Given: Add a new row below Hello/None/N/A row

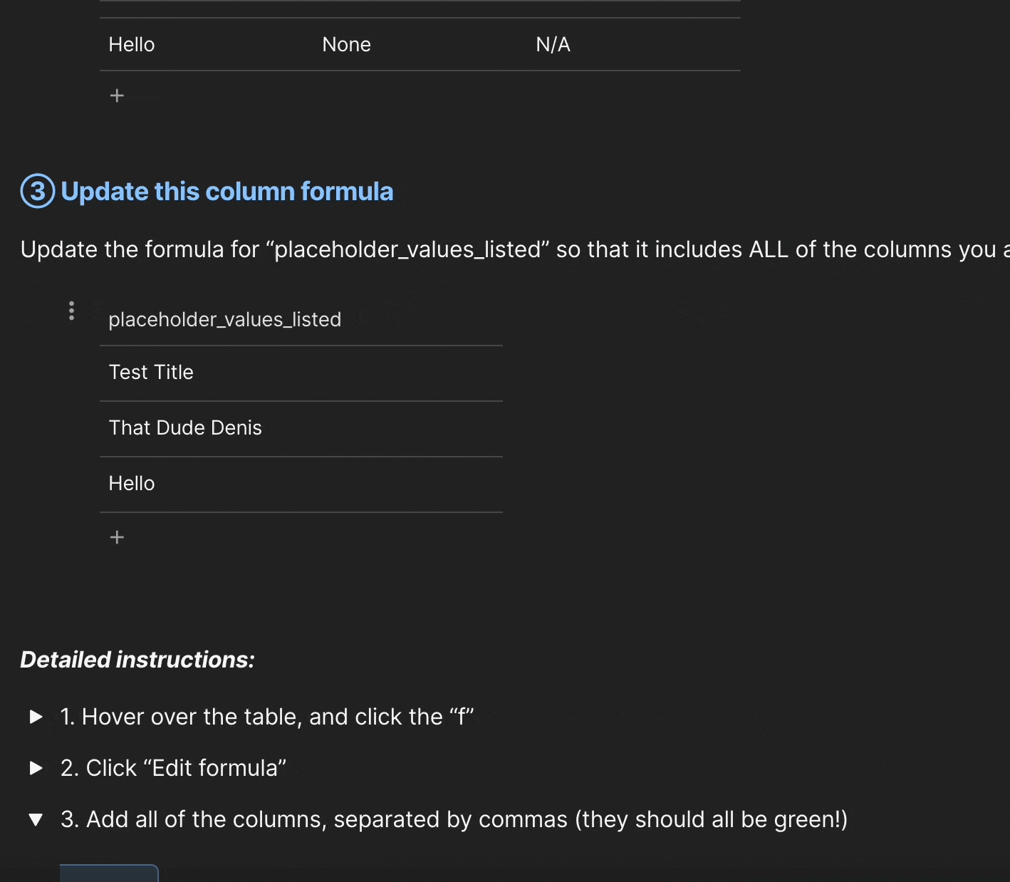Looking at the screenshot, I should (118, 95).
